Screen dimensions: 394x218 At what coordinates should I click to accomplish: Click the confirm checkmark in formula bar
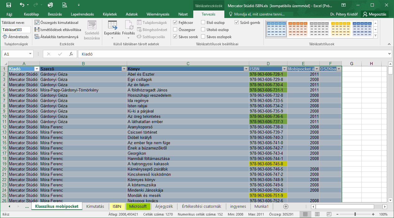click(60, 54)
